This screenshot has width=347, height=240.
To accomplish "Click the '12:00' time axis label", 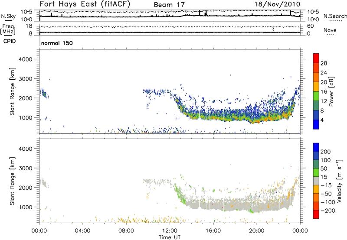I will coord(170,231).
